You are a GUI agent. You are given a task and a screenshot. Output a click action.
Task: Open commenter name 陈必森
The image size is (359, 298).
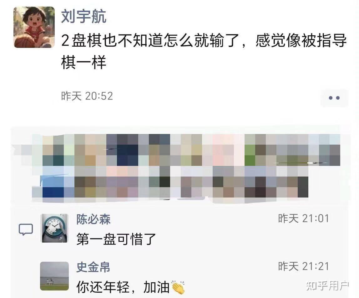[x=93, y=219]
